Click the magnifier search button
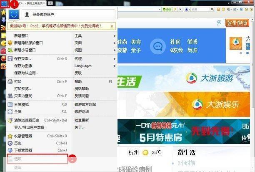255x172 pixels. click(212, 9)
